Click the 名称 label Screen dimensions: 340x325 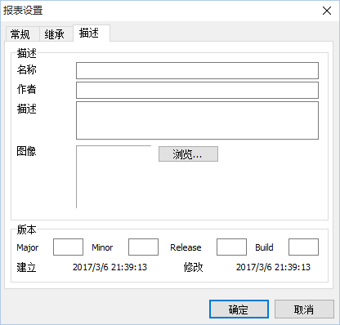click(x=26, y=69)
